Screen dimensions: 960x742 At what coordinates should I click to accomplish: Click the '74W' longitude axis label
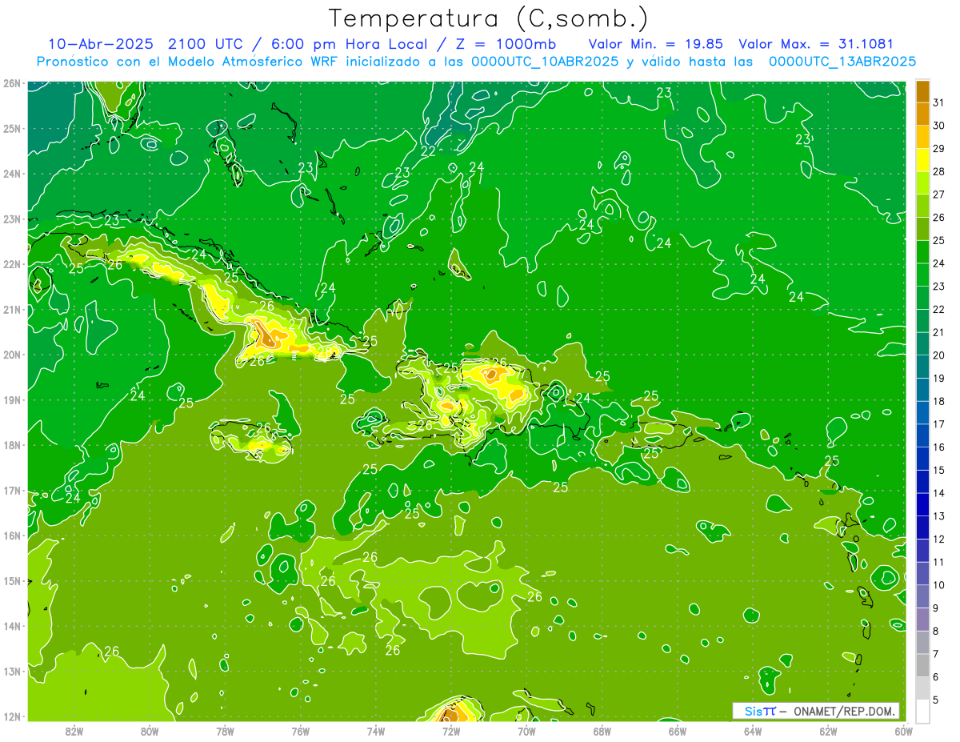point(376,730)
